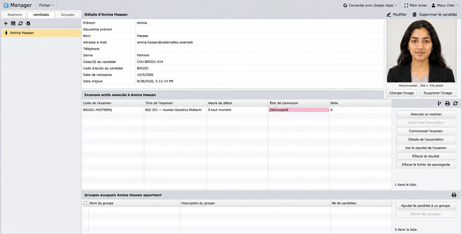The height and width of the screenshot is (234, 462).
Task: Switch to the Examens tab
Action: coord(15,15)
